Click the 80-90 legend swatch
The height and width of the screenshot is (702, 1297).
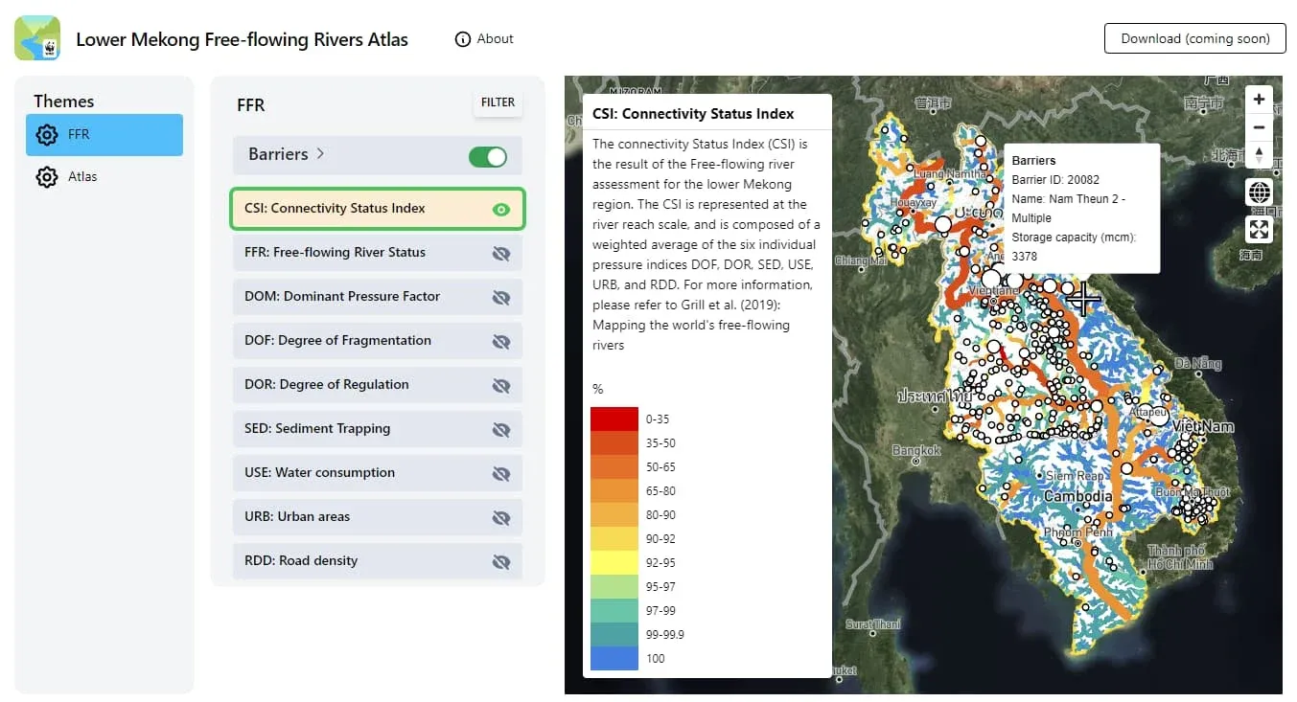coord(614,514)
